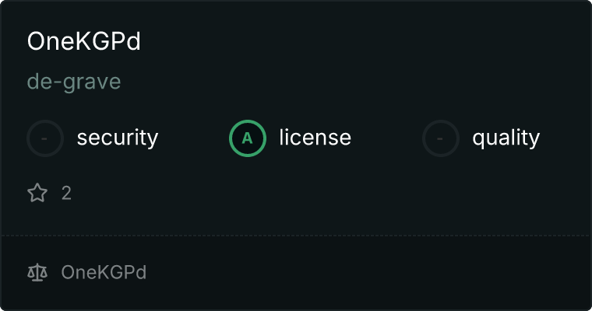This screenshot has height=311, width=592.
Task: Click blank area between star row and divider
Action: tap(296, 219)
